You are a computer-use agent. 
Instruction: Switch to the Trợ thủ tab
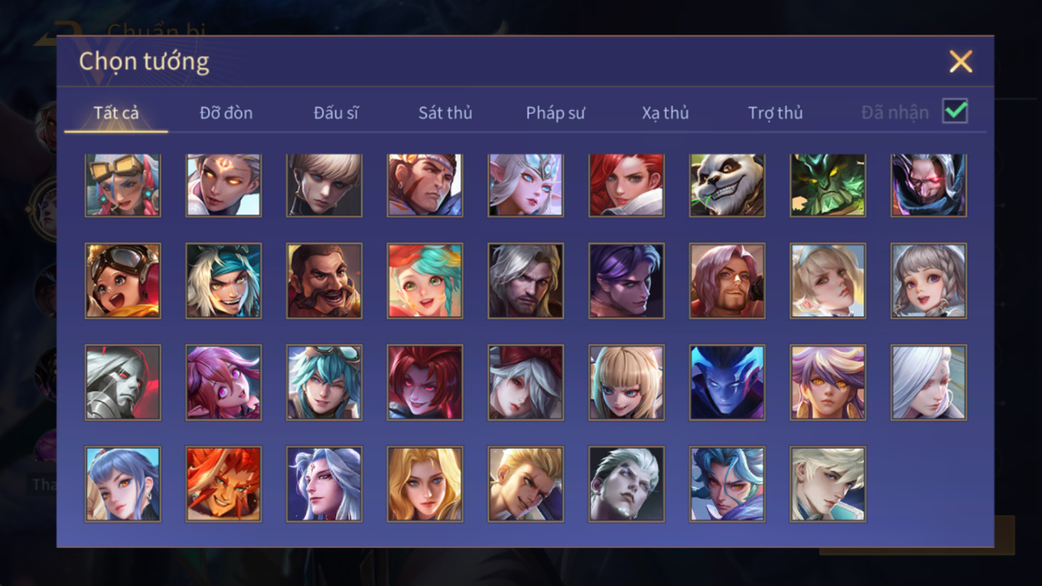[776, 113]
